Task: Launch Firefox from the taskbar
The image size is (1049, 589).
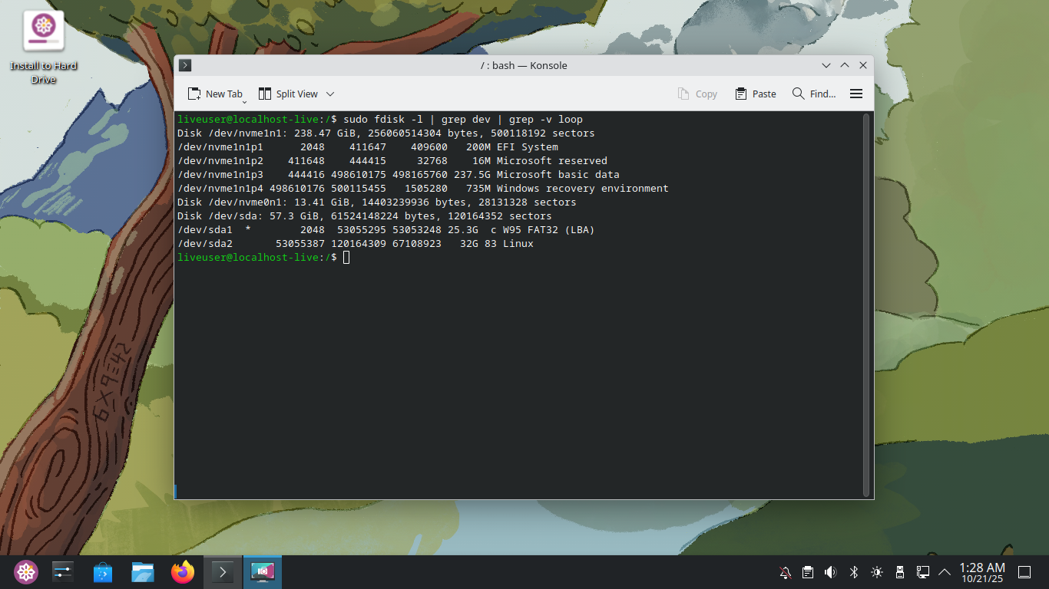Action: (x=183, y=572)
